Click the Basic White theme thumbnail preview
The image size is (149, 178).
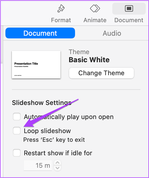pos(36,65)
